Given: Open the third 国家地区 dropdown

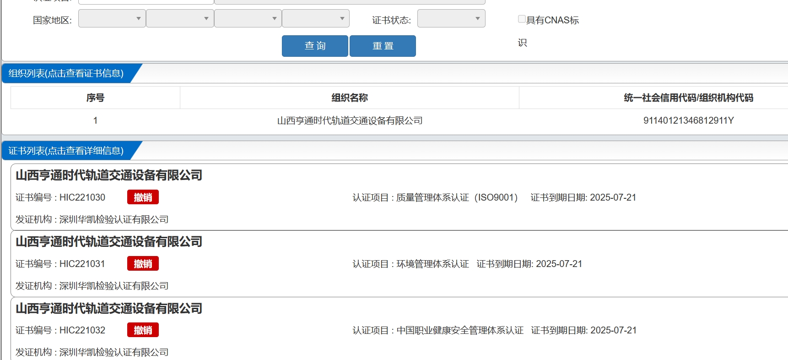Looking at the screenshot, I should [x=248, y=19].
